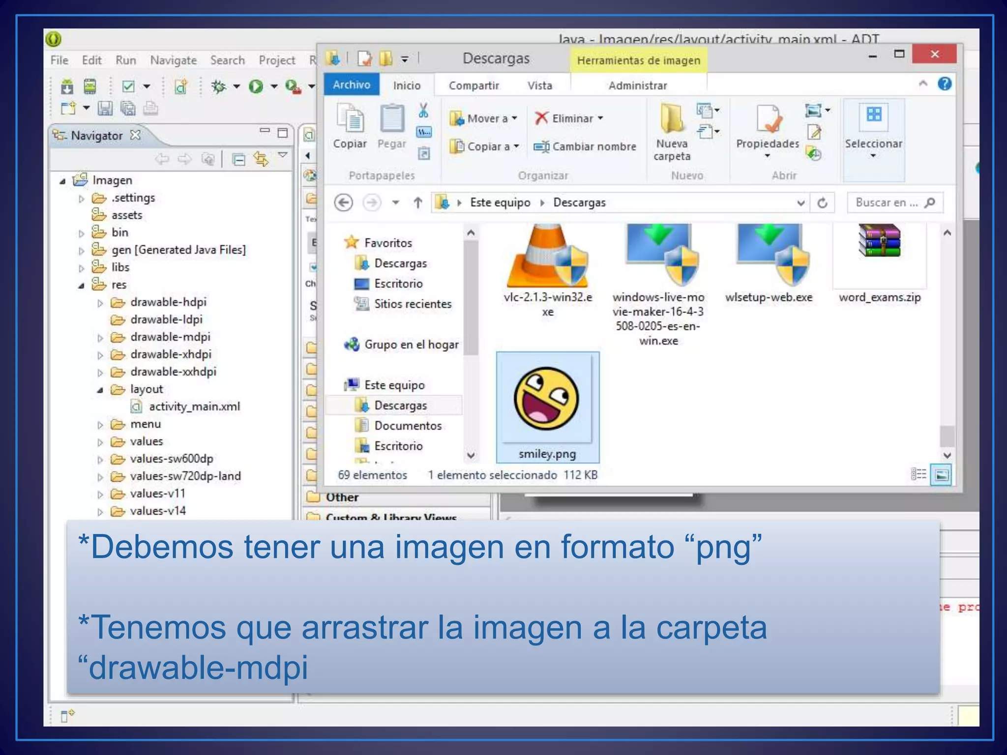Click the Eclipse Debug bug icon

[219, 87]
